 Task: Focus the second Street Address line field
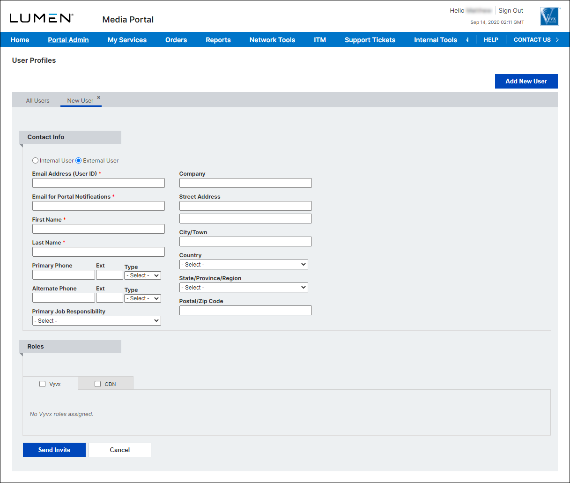tap(245, 219)
